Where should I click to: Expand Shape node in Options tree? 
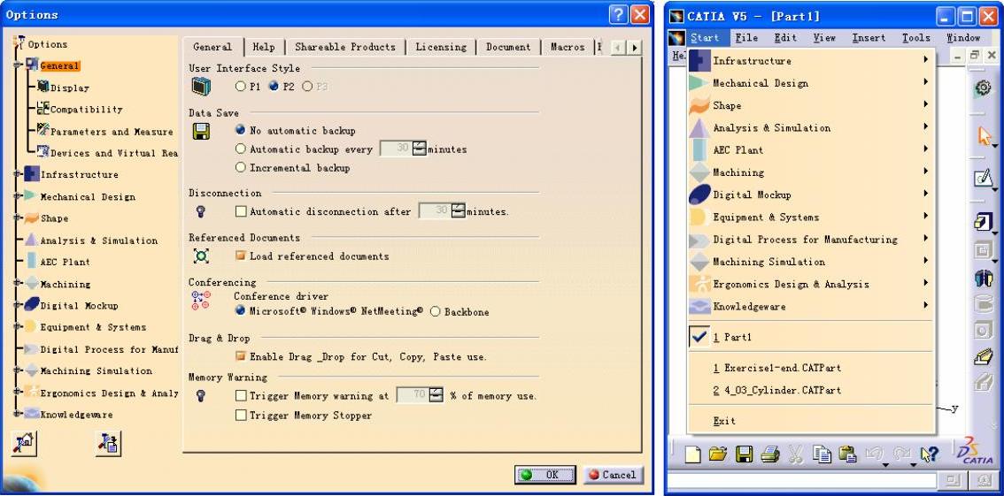pyautogui.click(x=17, y=218)
